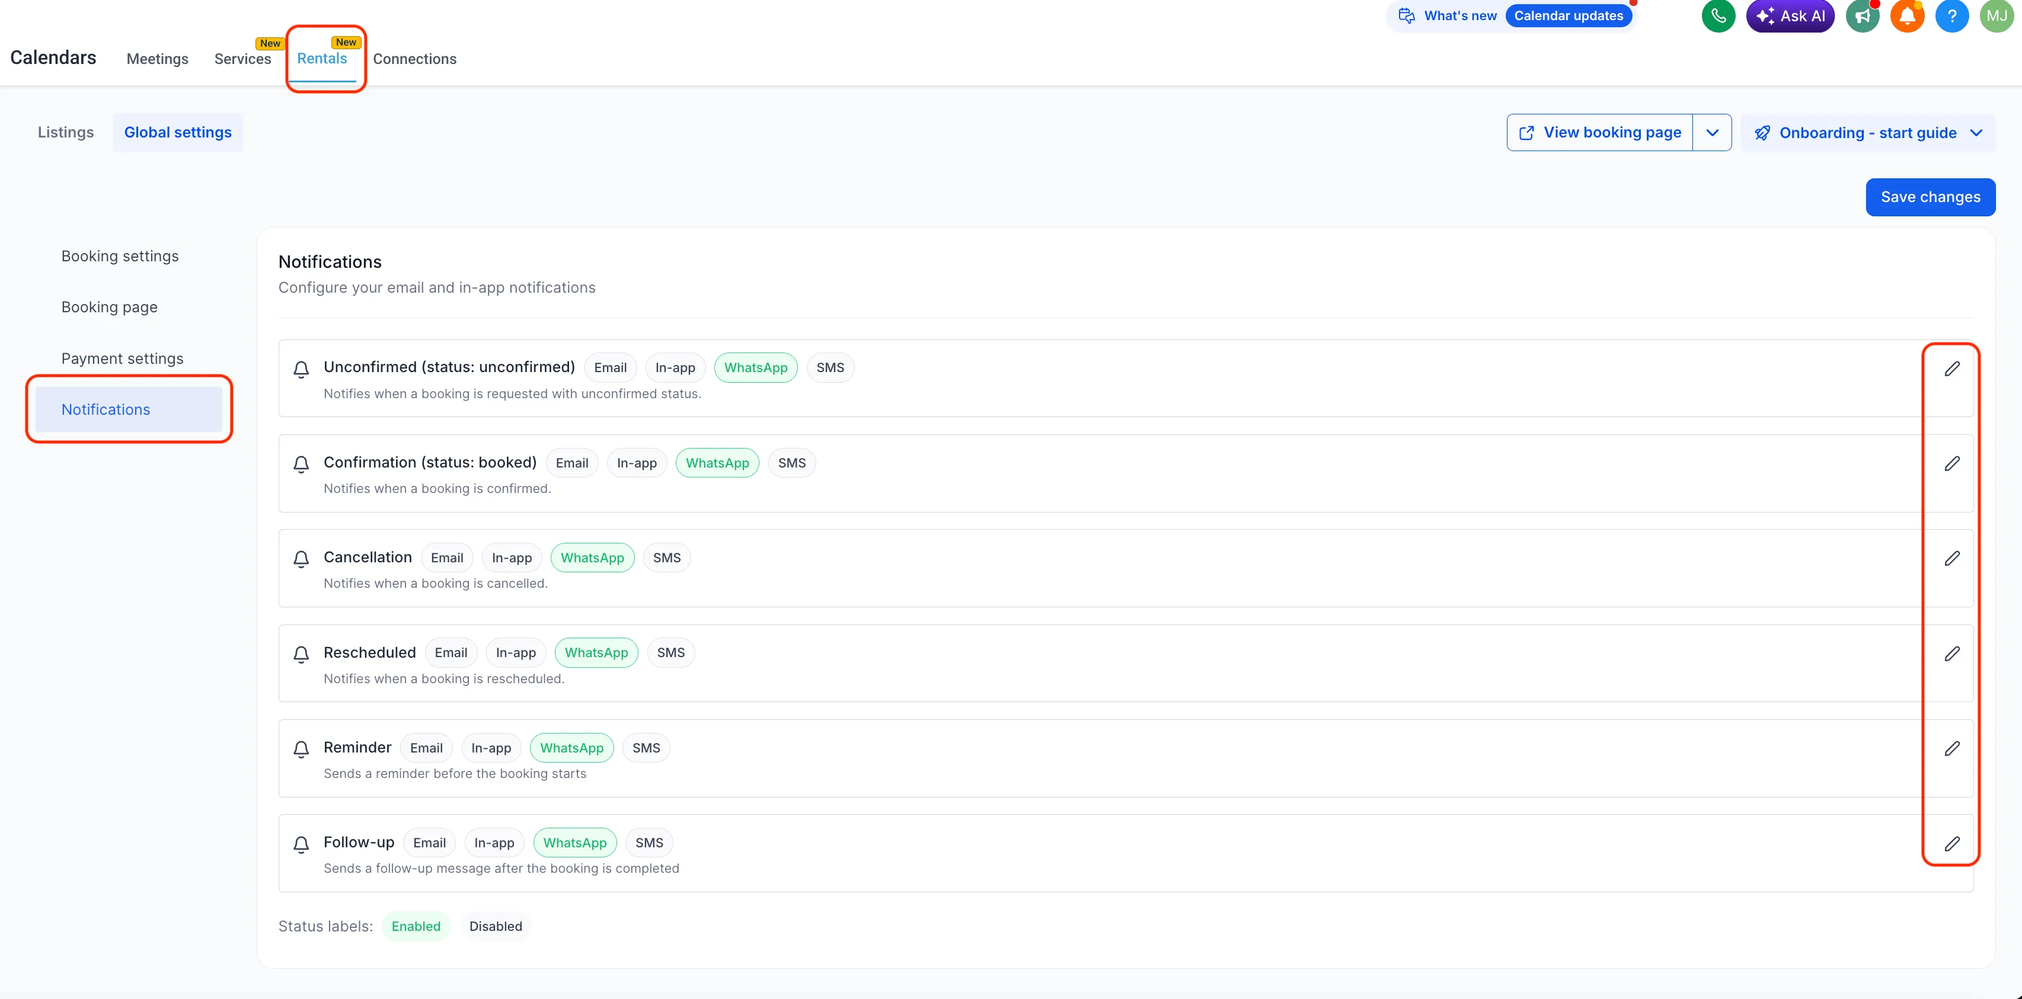
Task: Click the Disabled status label
Action: [x=496, y=926]
